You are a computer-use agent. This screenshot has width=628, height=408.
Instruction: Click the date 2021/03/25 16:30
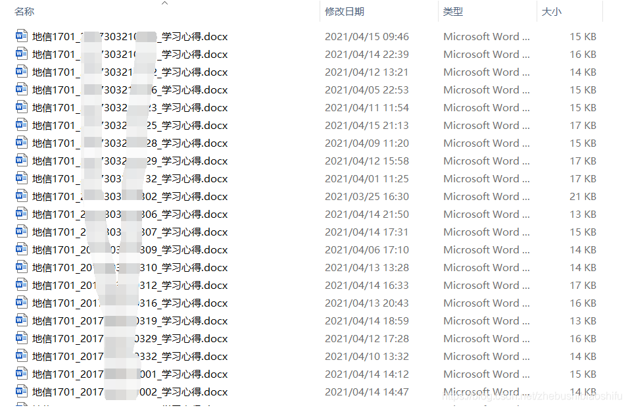(367, 196)
